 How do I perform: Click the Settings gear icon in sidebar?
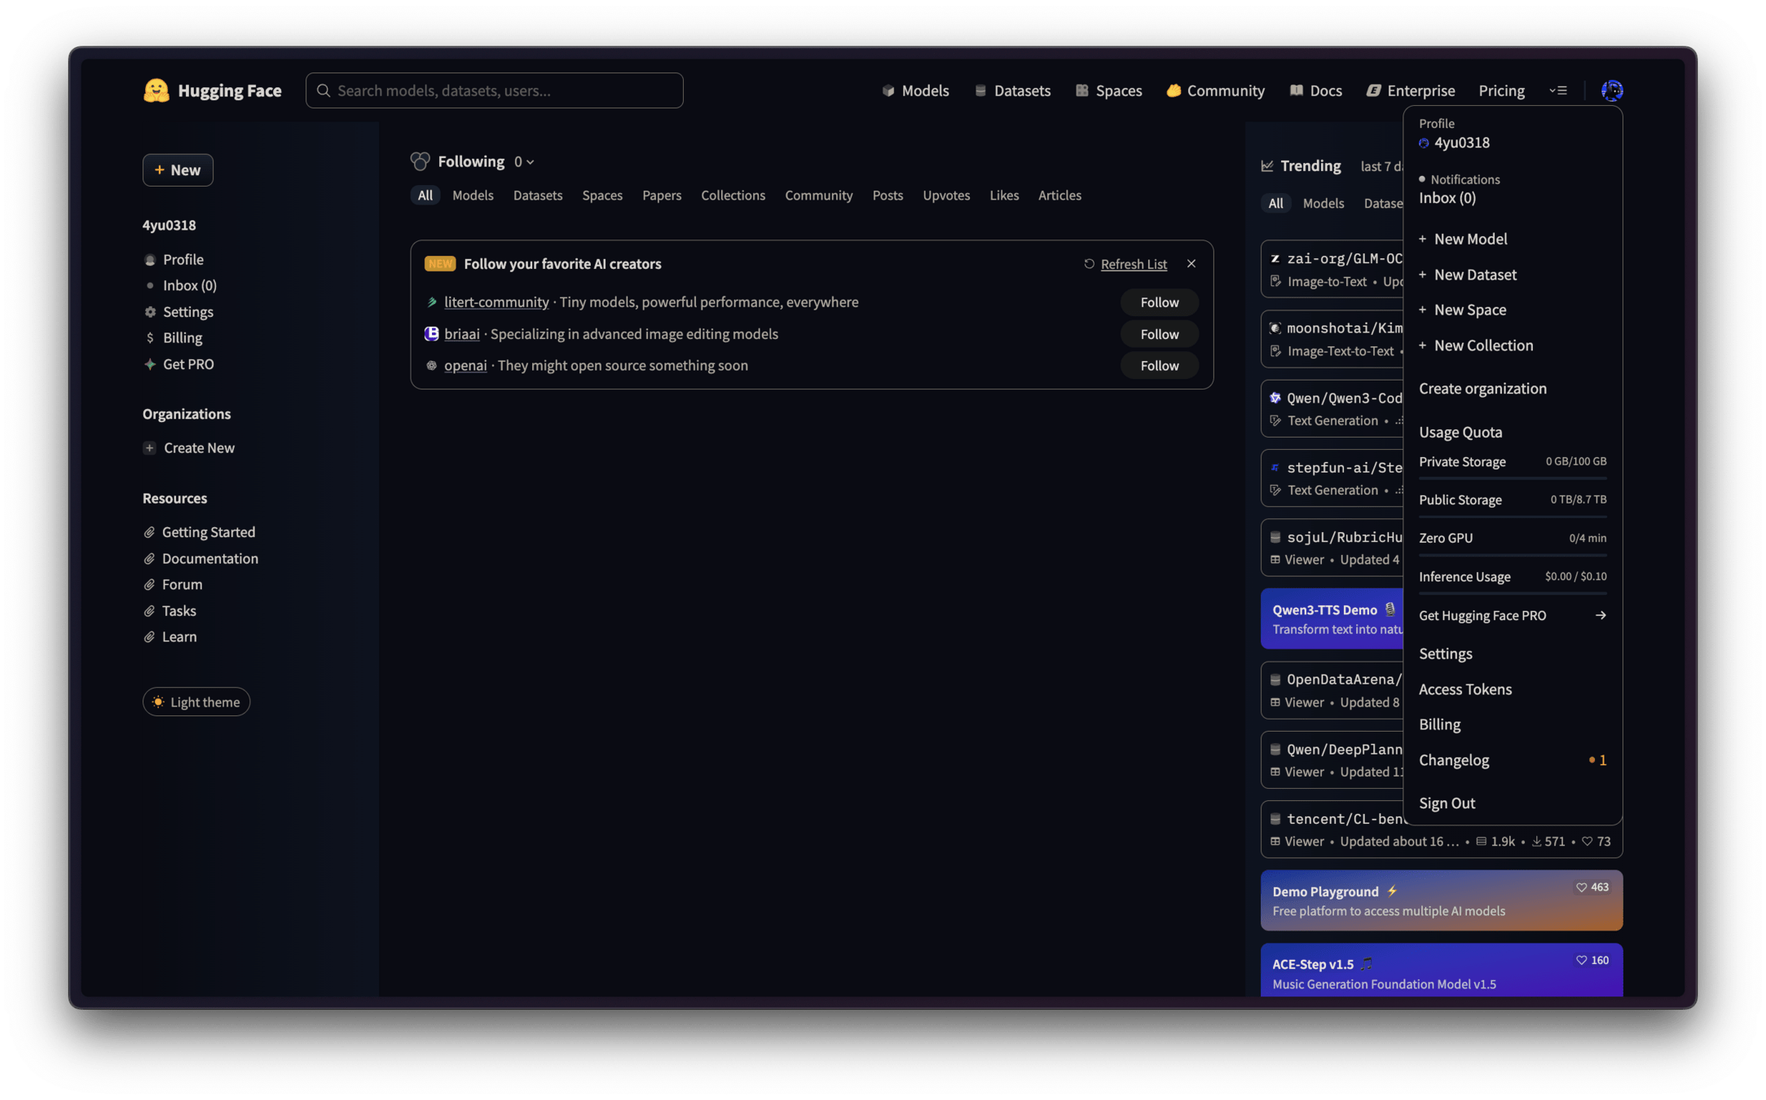(150, 312)
